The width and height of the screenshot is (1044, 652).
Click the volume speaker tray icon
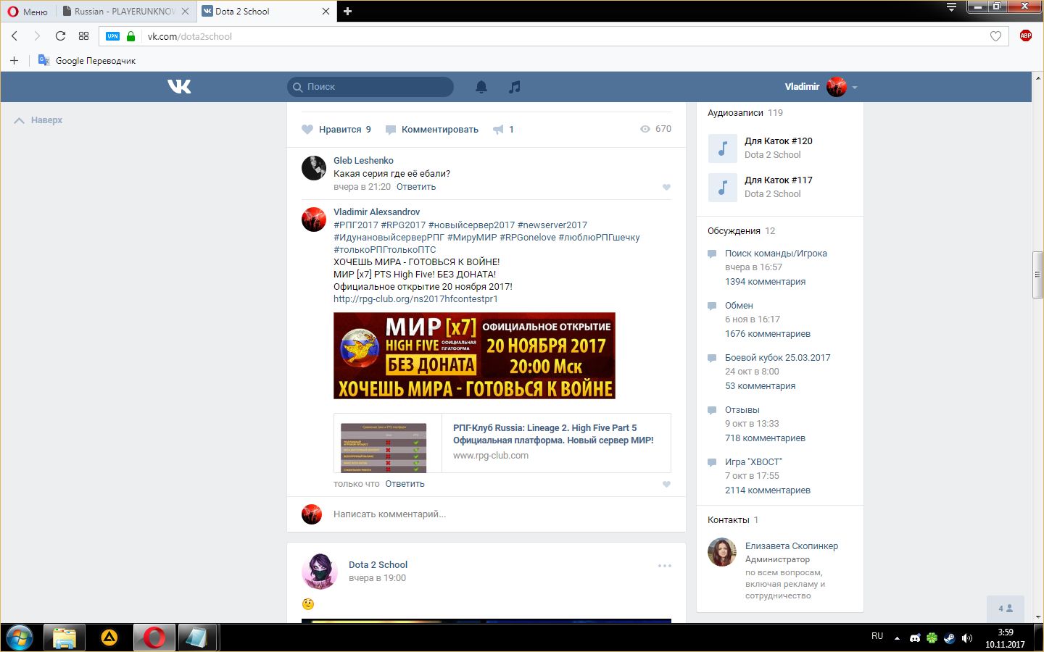click(x=966, y=638)
